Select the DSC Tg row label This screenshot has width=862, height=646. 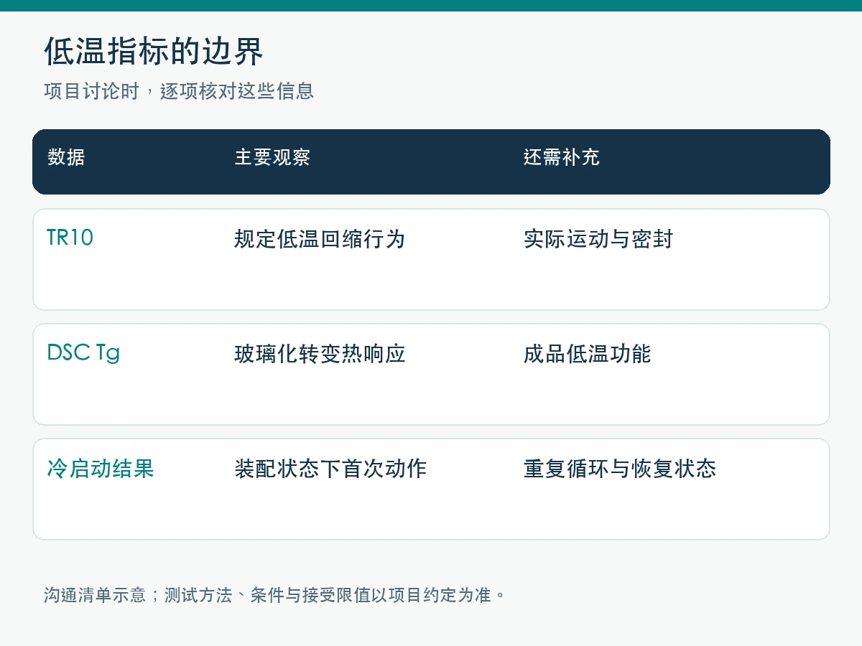tap(83, 353)
